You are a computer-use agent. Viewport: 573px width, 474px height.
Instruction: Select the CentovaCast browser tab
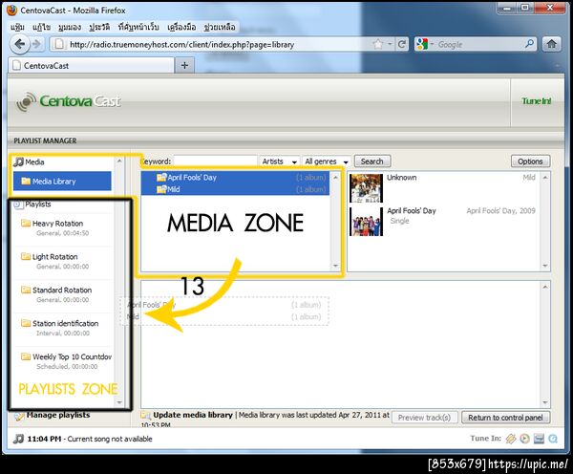click(x=91, y=66)
